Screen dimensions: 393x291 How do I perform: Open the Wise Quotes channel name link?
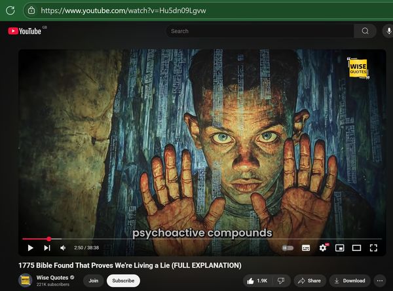[52, 278]
